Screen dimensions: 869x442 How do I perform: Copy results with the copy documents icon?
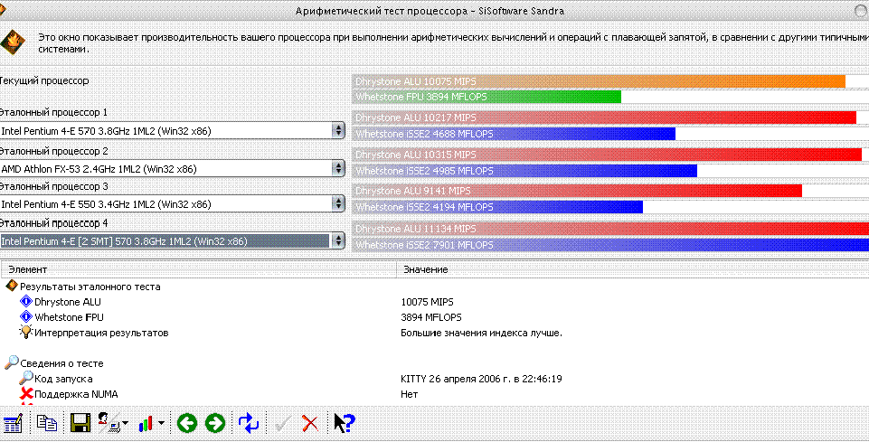coord(47,423)
